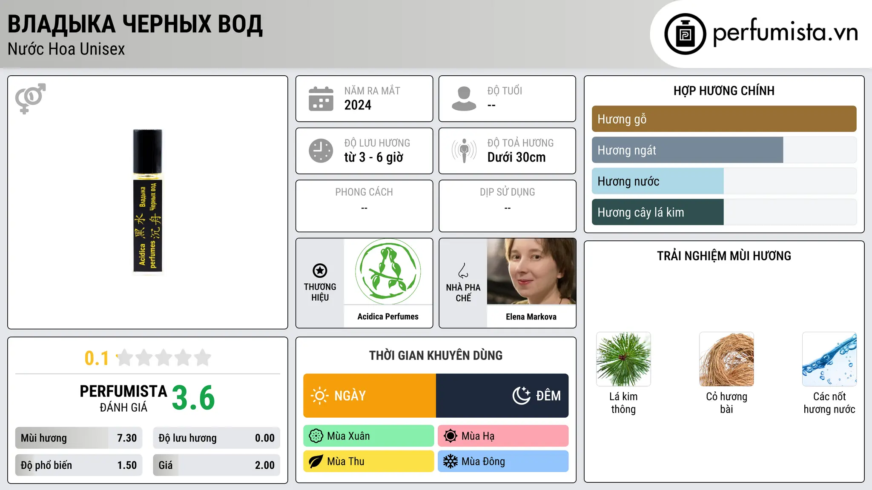Select the NGÀY daytime segment
872x490 pixels.
click(x=370, y=396)
